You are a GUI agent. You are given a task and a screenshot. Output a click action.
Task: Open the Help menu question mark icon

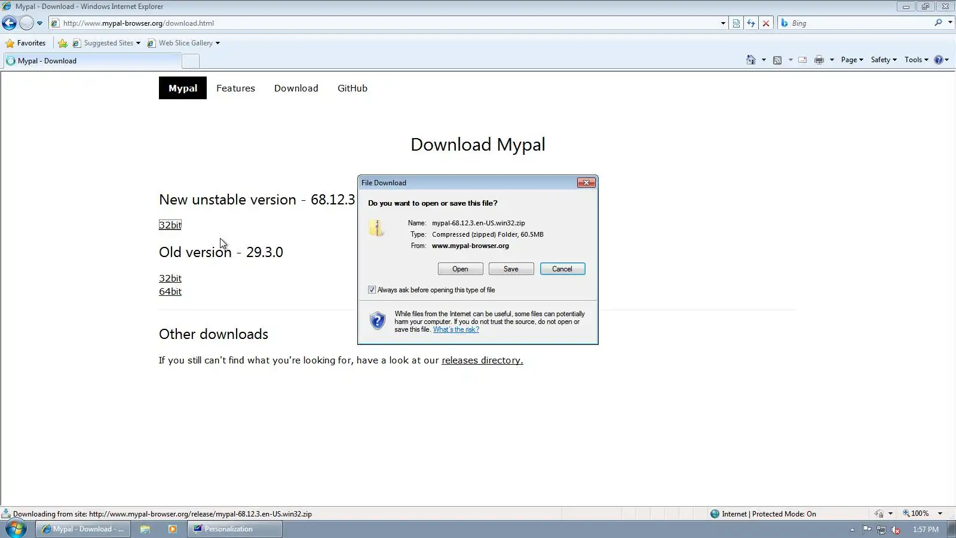pos(941,60)
